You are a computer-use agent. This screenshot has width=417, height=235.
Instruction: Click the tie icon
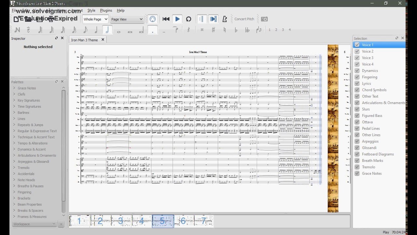point(176,30)
